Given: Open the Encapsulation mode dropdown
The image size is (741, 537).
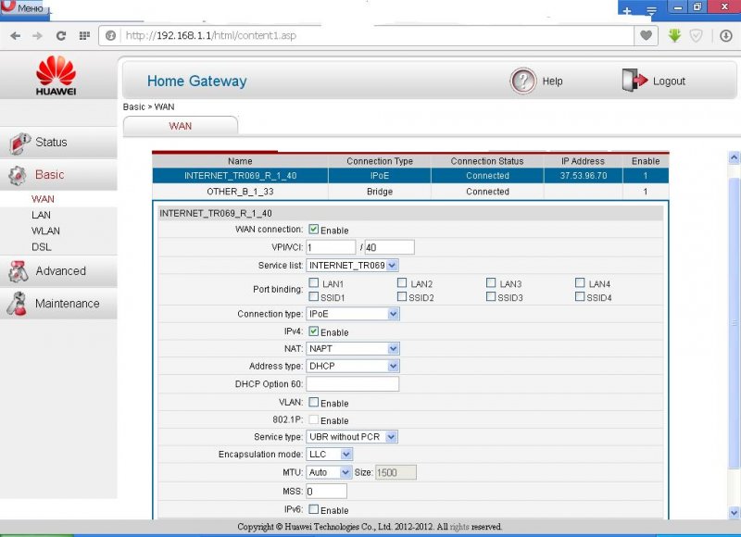Looking at the screenshot, I should [x=330, y=454].
